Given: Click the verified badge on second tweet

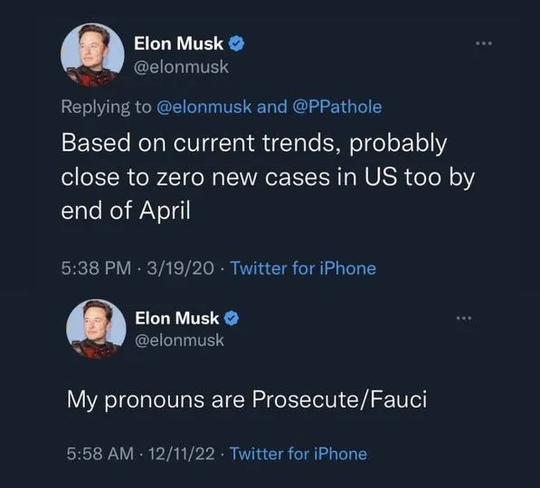Looking at the screenshot, I should click(x=232, y=318).
